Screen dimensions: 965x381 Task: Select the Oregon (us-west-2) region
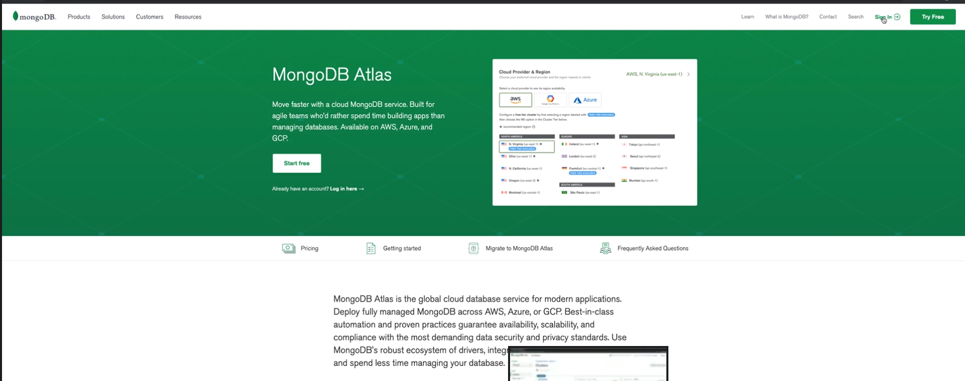520,180
